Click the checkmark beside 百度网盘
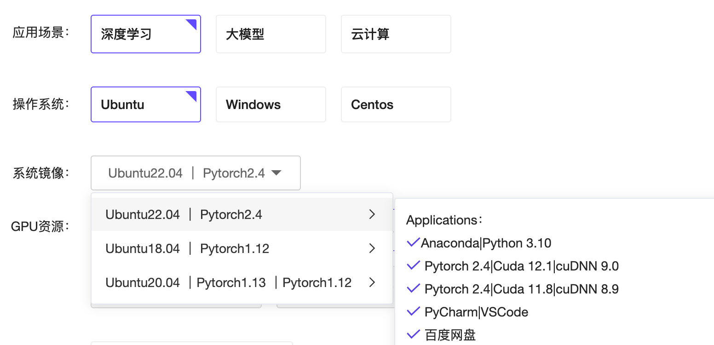 (413, 334)
